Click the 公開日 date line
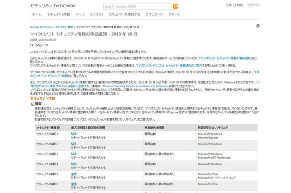This screenshot has height=193, width=291. point(43,40)
